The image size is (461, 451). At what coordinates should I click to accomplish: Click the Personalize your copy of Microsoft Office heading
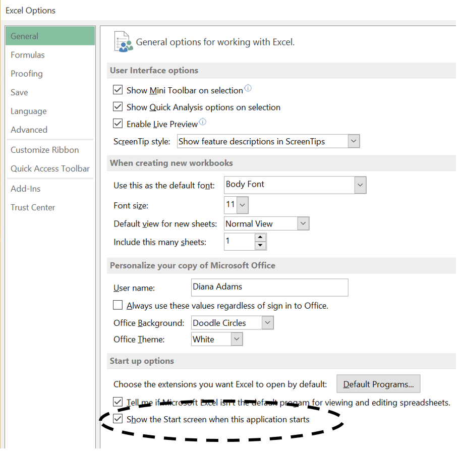[x=193, y=265]
